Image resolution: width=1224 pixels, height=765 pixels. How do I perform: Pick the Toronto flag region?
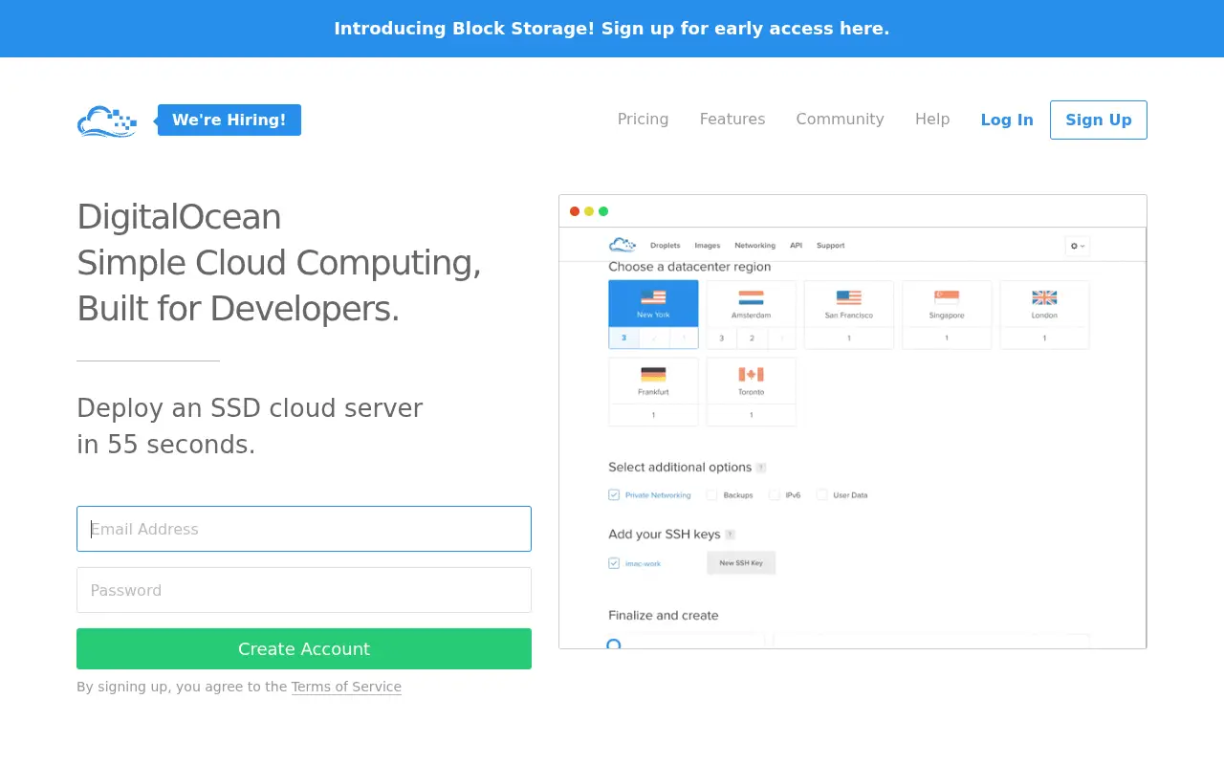(752, 375)
